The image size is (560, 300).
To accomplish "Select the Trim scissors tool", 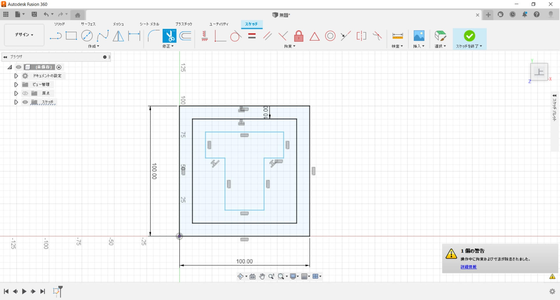I will pos(169,36).
